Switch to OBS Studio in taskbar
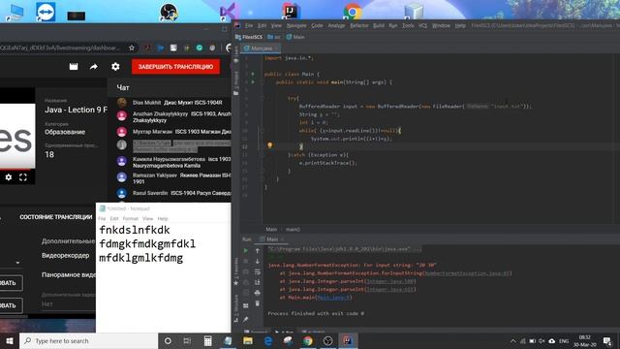The image size is (620, 349). click(327, 340)
